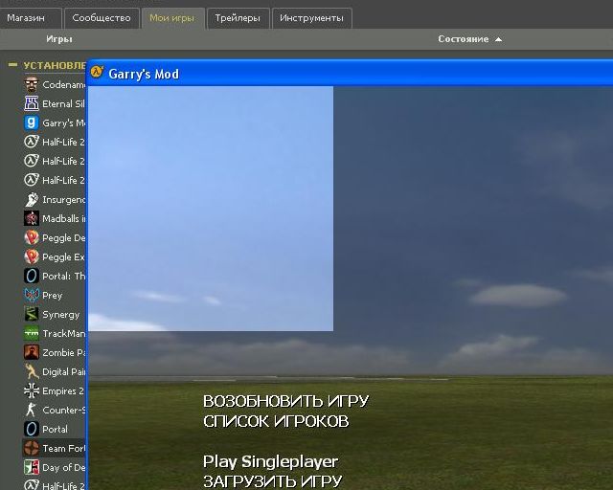Click the Team Fortress game icon
The width and height of the screenshot is (613, 490).
[32, 448]
